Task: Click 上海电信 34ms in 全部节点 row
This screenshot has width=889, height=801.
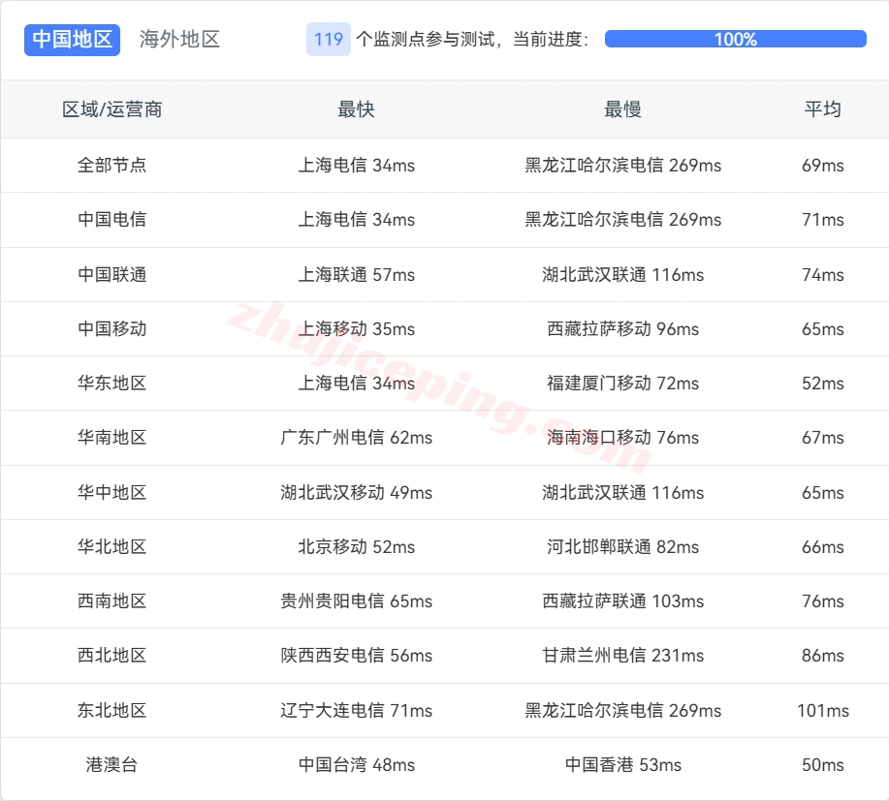Action: (x=356, y=166)
